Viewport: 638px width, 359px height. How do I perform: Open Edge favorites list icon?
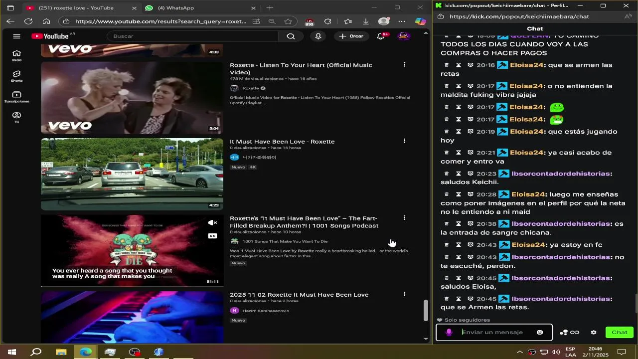[348, 21]
